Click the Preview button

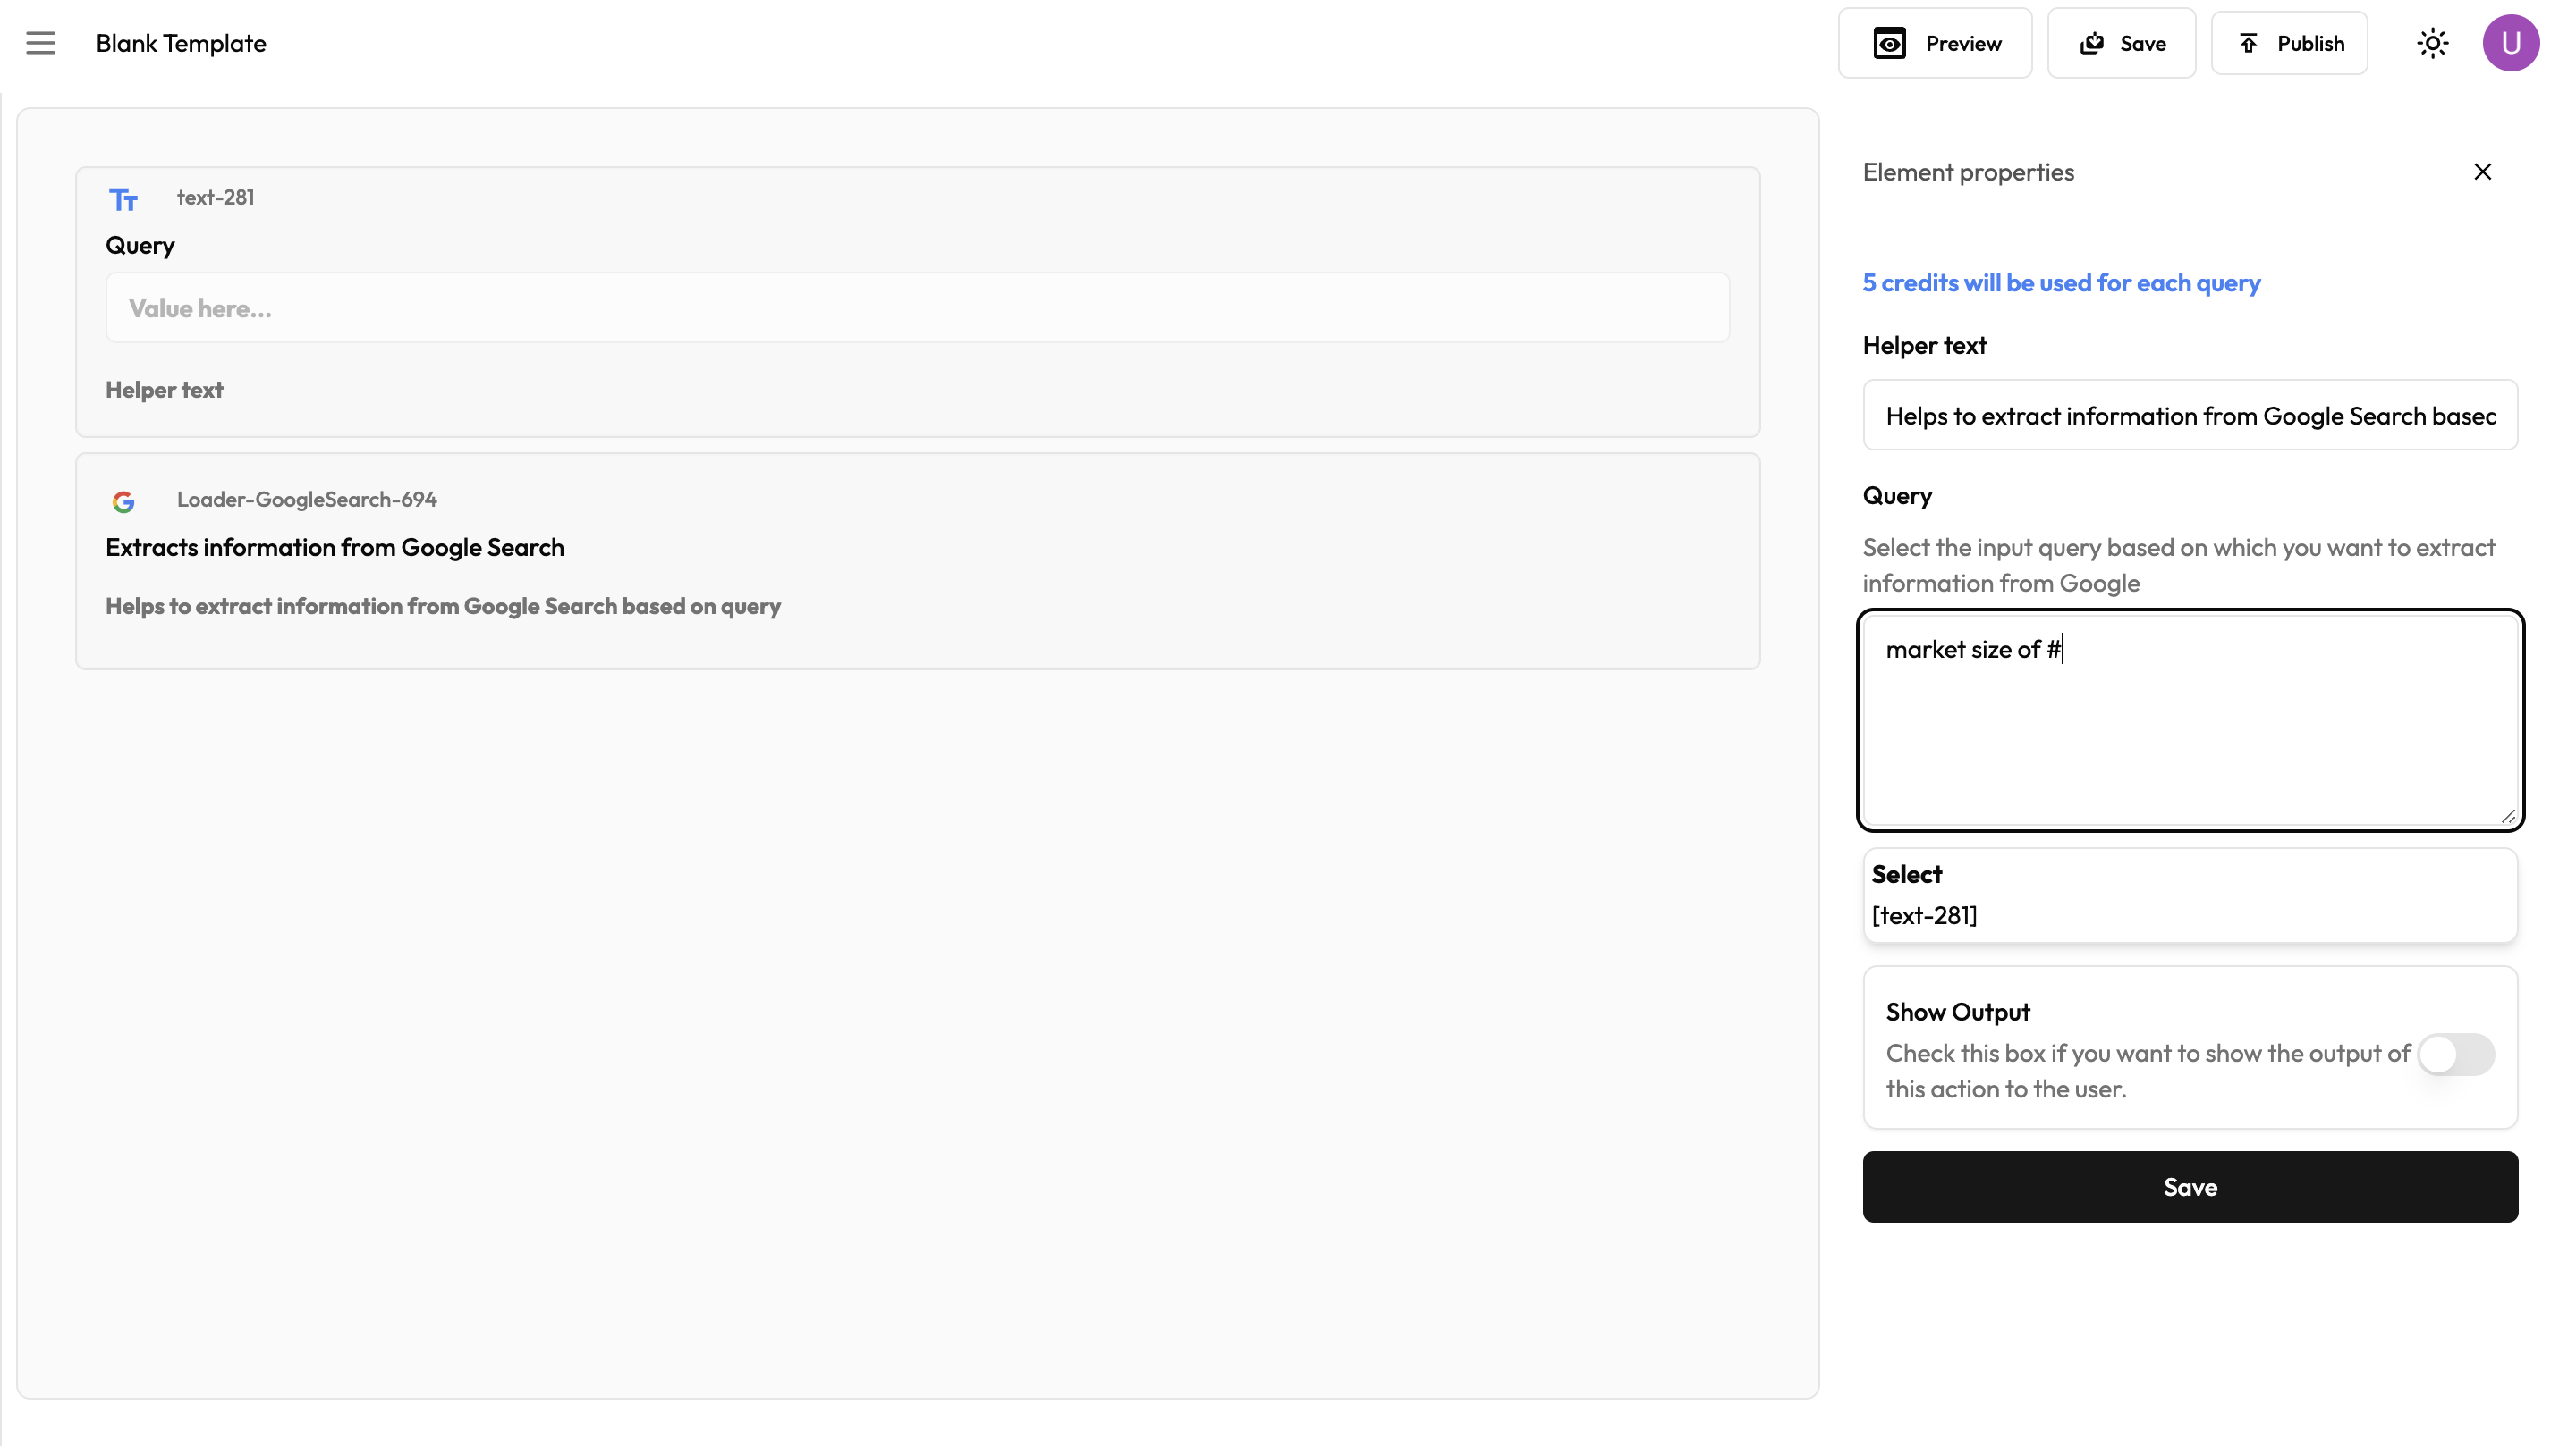coord(1935,43)
